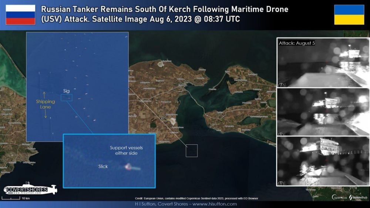Open the top attack thumbnail labeled August 5
Image resolution: width=370 pixels, height=208 pixels.
[323, 63]
